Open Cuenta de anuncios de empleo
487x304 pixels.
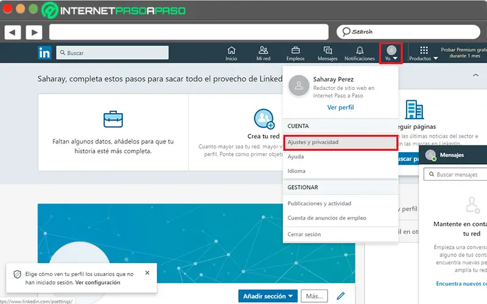(x=327, y=218)
